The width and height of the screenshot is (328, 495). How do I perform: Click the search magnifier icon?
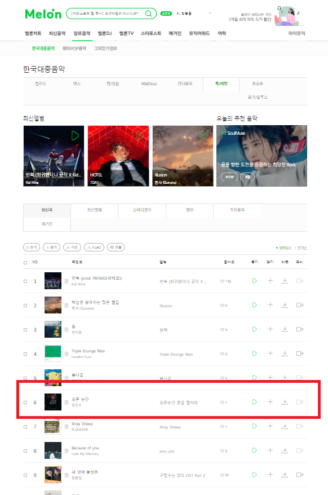click(148, 14)
